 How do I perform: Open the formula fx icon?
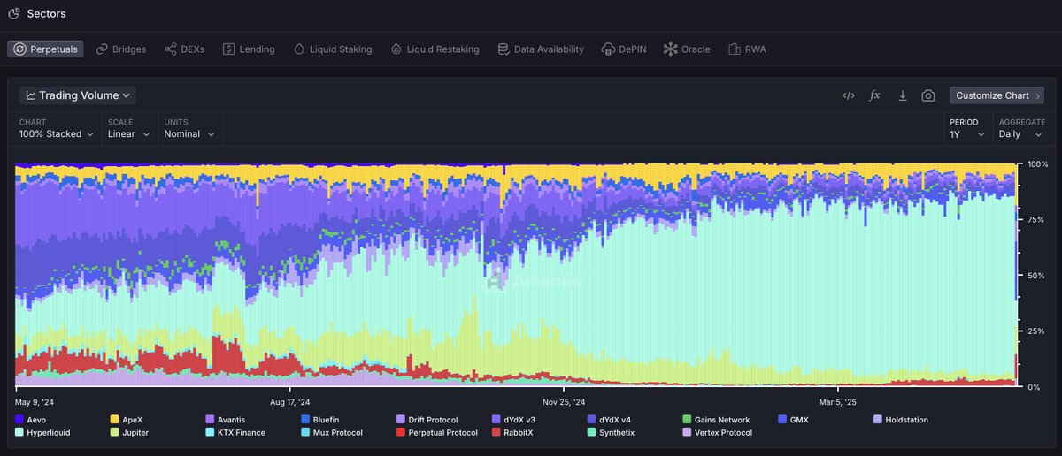[x=874, y=95]
